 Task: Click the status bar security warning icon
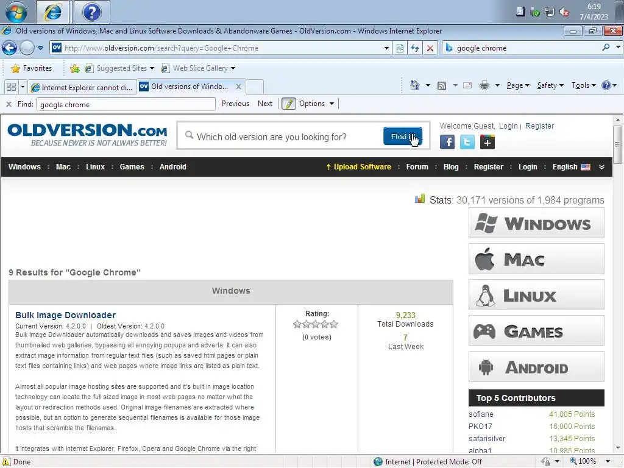coord(6,462)
